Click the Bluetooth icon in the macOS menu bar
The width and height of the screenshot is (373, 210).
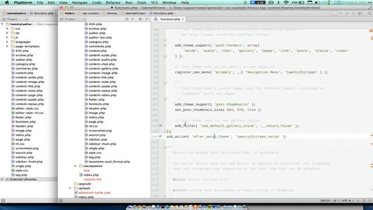279,2
